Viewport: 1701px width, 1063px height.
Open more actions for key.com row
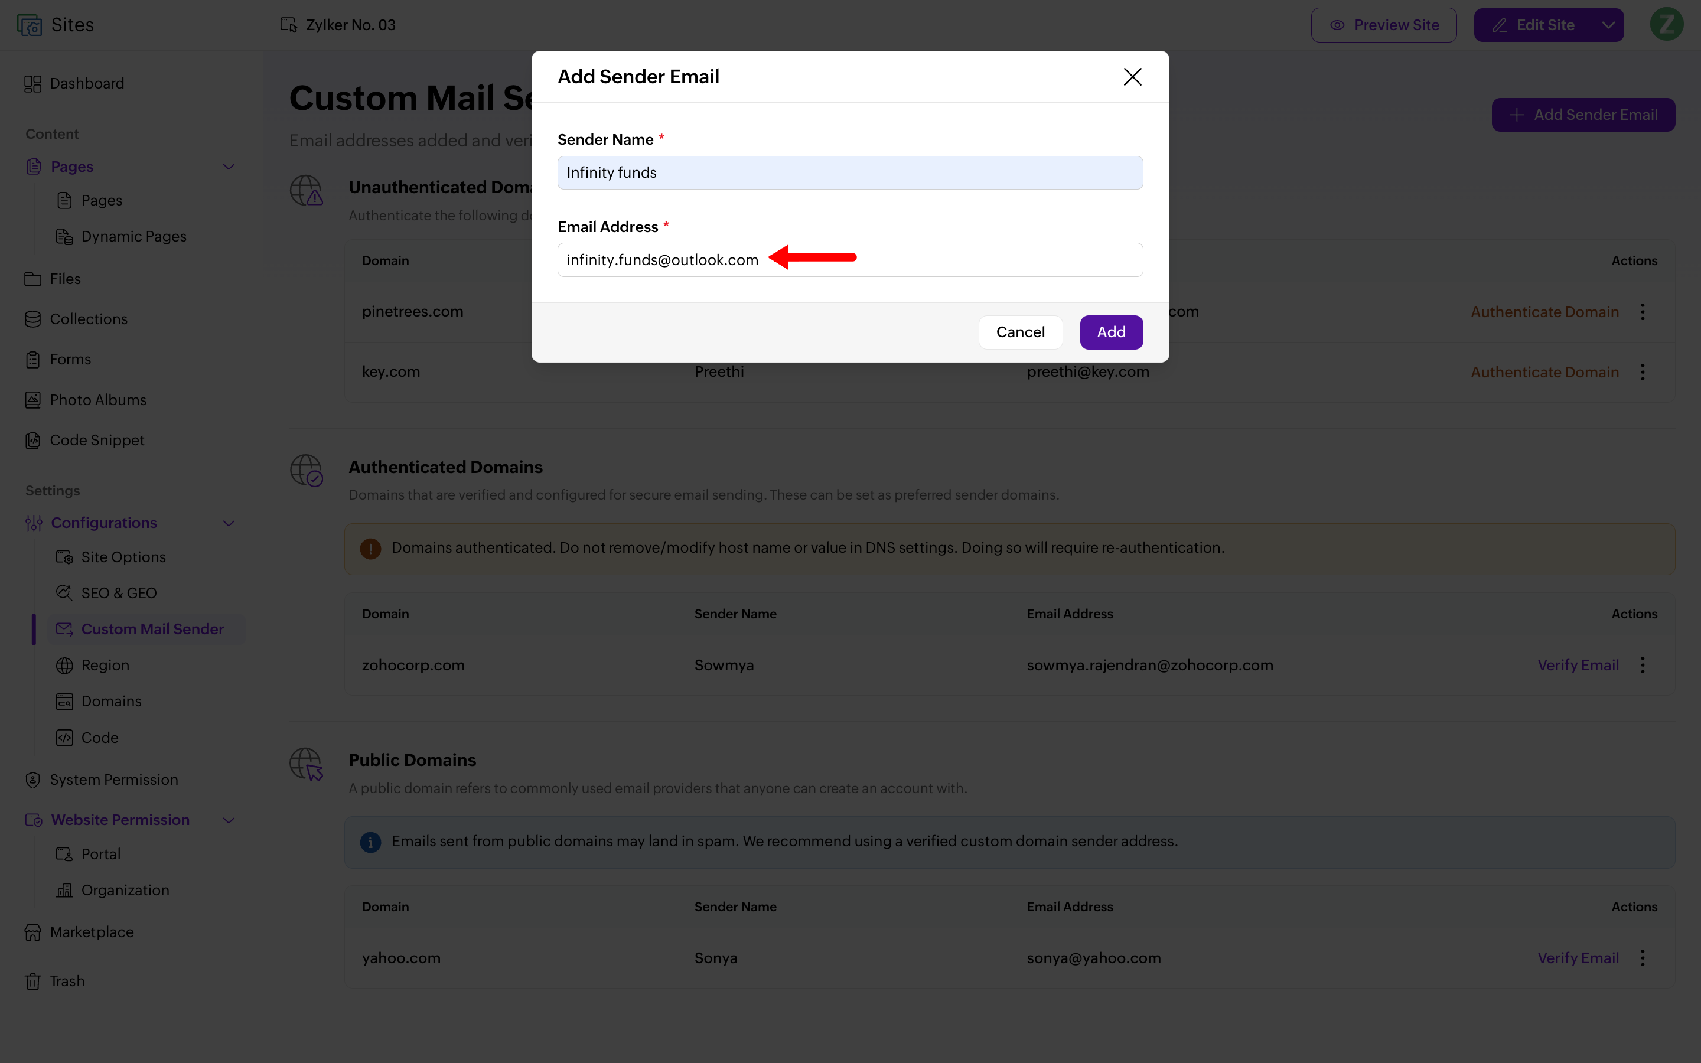(1643, 373)
